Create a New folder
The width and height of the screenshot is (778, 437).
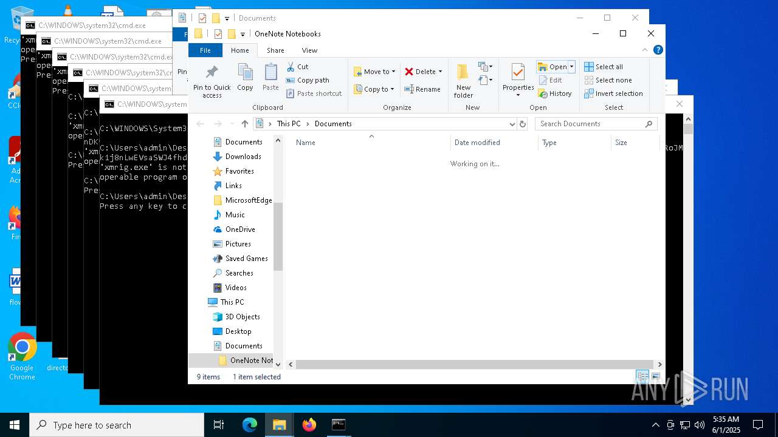463,81
